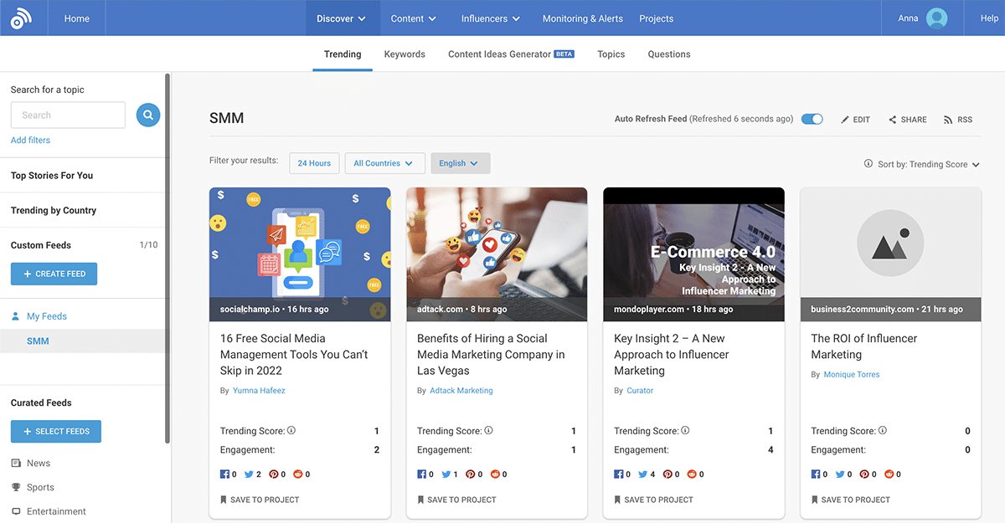The image size is (1005, 523).
Task: Open the Influencers dropdown menu
Action: coord(490,18)
